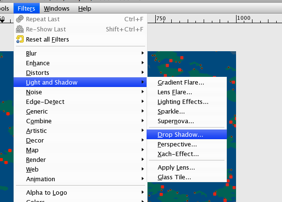Open the Web filters submenu
Image resolution: width=282 pixels, height=202 pixels.
(x=80, y=169)
